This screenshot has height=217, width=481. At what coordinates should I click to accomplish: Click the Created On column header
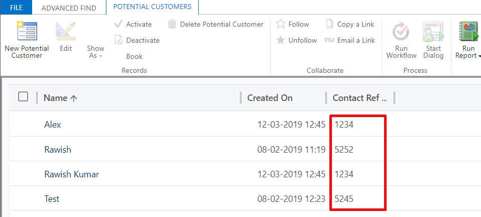[270, 98]
